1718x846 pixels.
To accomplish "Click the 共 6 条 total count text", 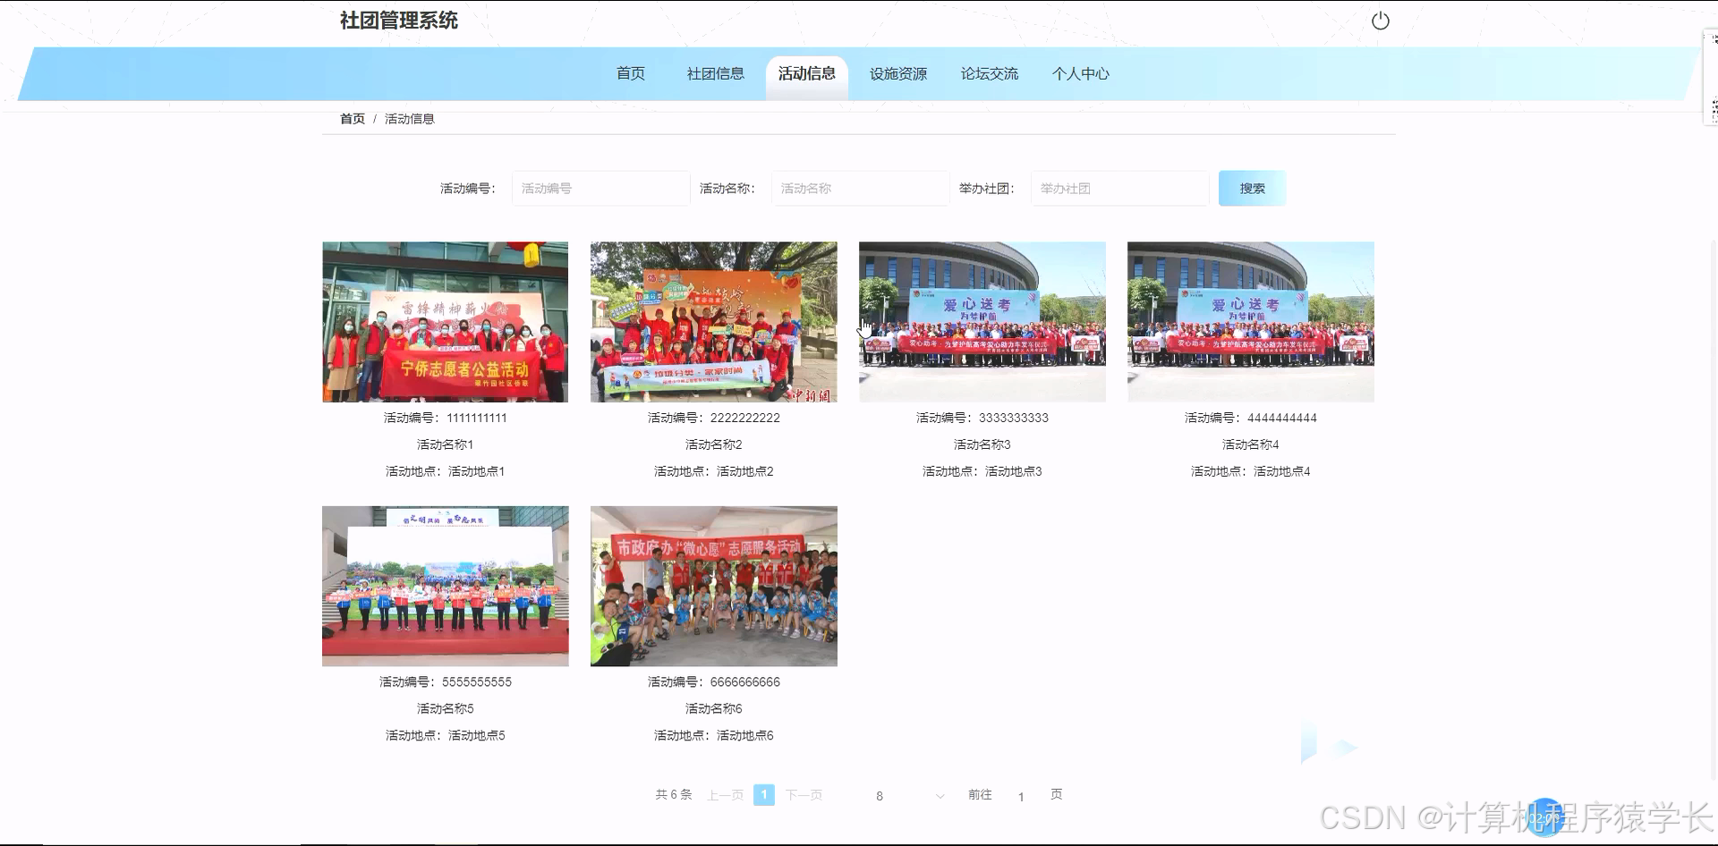I will pyautogui.click(x=674, y=794).
